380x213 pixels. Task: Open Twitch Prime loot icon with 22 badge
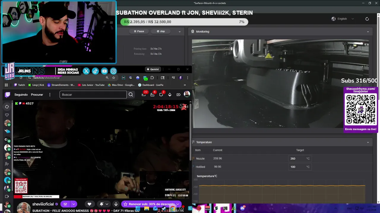tap(144, 95)
